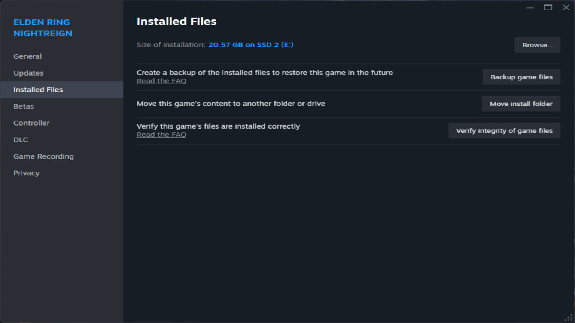Minimize the properties window
The height and width of the screenshot is (323, 575).
point(530,7)
